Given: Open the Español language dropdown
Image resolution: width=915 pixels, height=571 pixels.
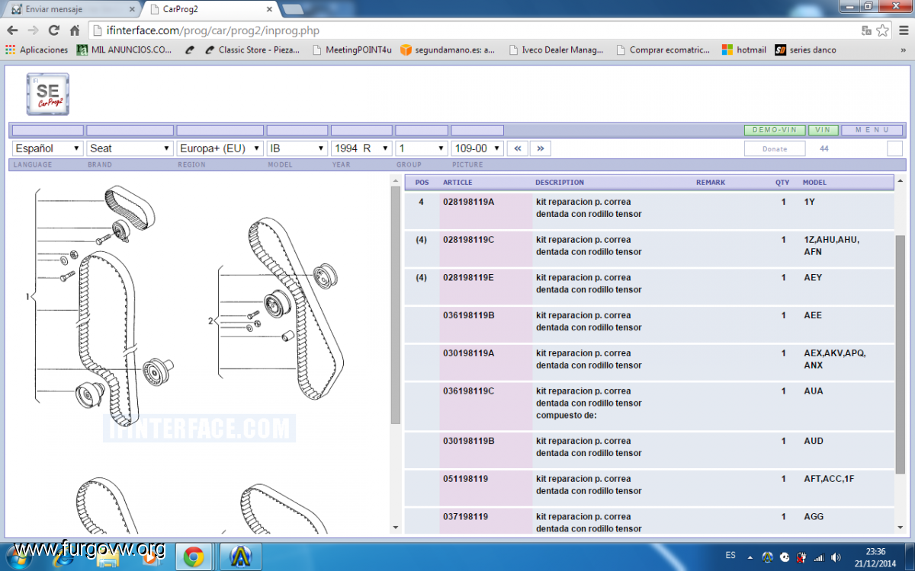Looking at the screenshot, I should 48,148.
